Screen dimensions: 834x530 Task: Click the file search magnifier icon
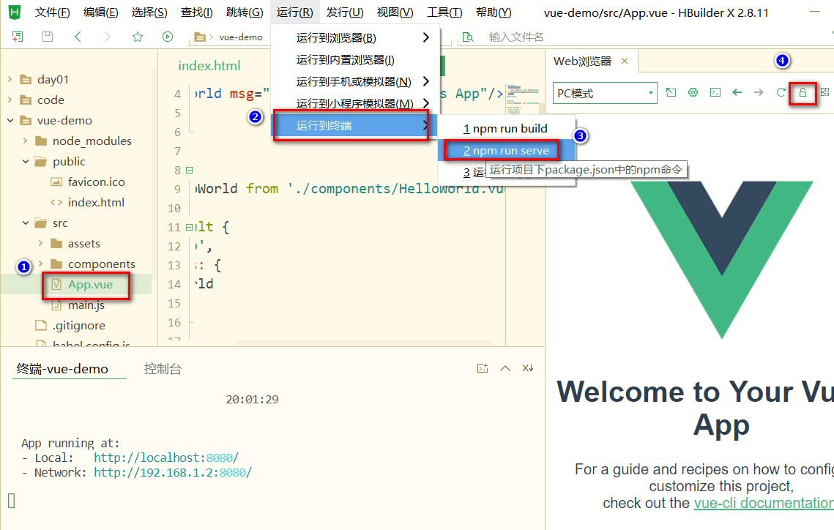468,37
